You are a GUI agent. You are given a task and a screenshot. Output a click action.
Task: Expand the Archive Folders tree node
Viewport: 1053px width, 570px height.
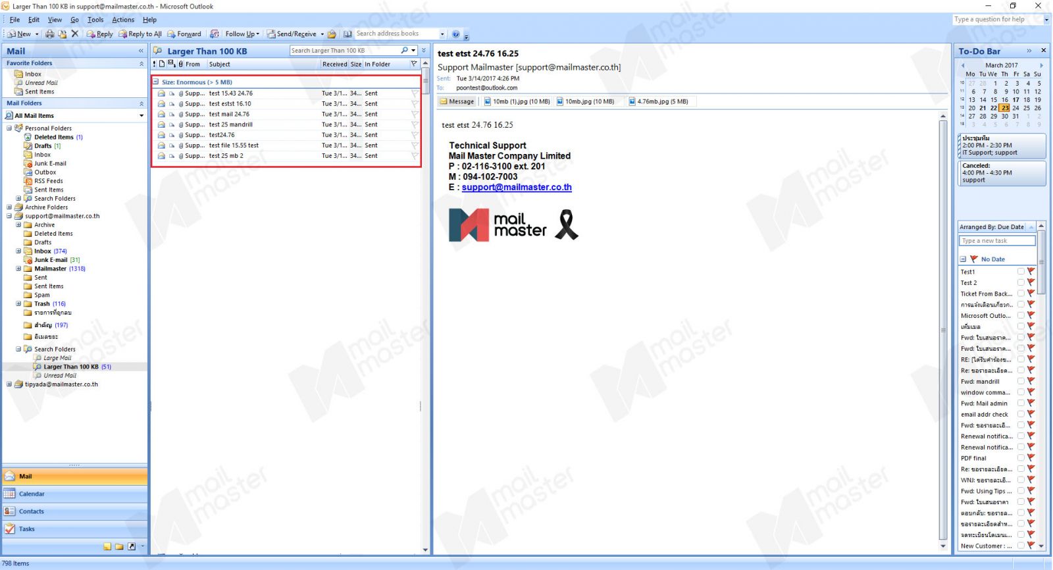pyautogui.click(x=9, y=207)
